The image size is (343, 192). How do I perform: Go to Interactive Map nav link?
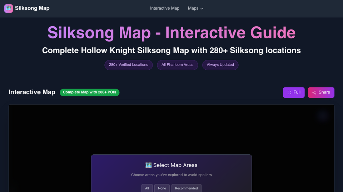pyautogui.click(x=165, y=8)
